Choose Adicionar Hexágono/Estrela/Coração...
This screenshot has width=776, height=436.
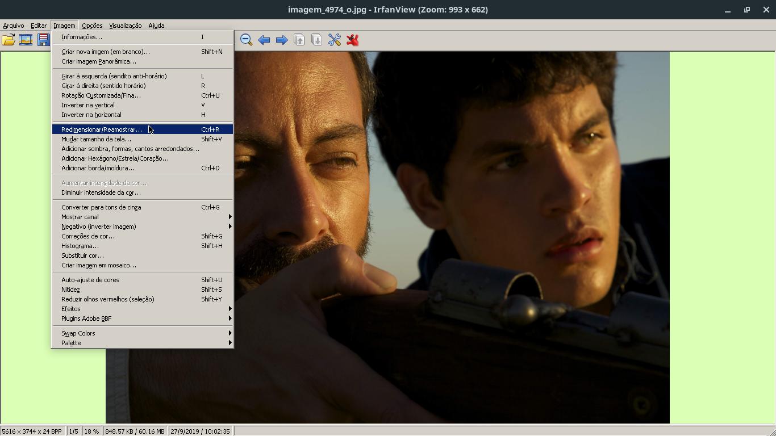[142, 158]
